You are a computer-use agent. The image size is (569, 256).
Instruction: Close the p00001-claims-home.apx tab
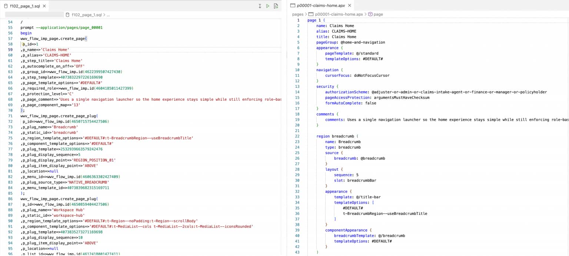tap(349, 6)
